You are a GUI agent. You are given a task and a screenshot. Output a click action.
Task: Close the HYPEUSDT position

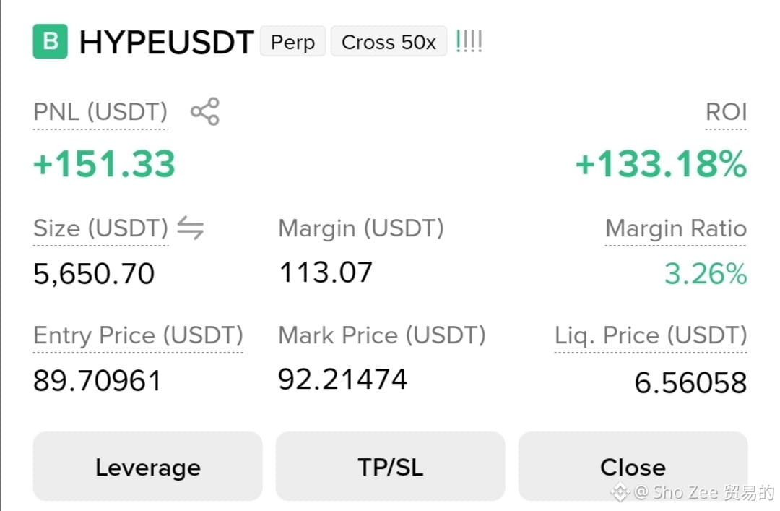click(x=633, y=467)
